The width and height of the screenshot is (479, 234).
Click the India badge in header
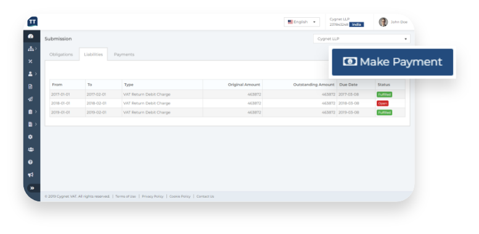[356, 25]
